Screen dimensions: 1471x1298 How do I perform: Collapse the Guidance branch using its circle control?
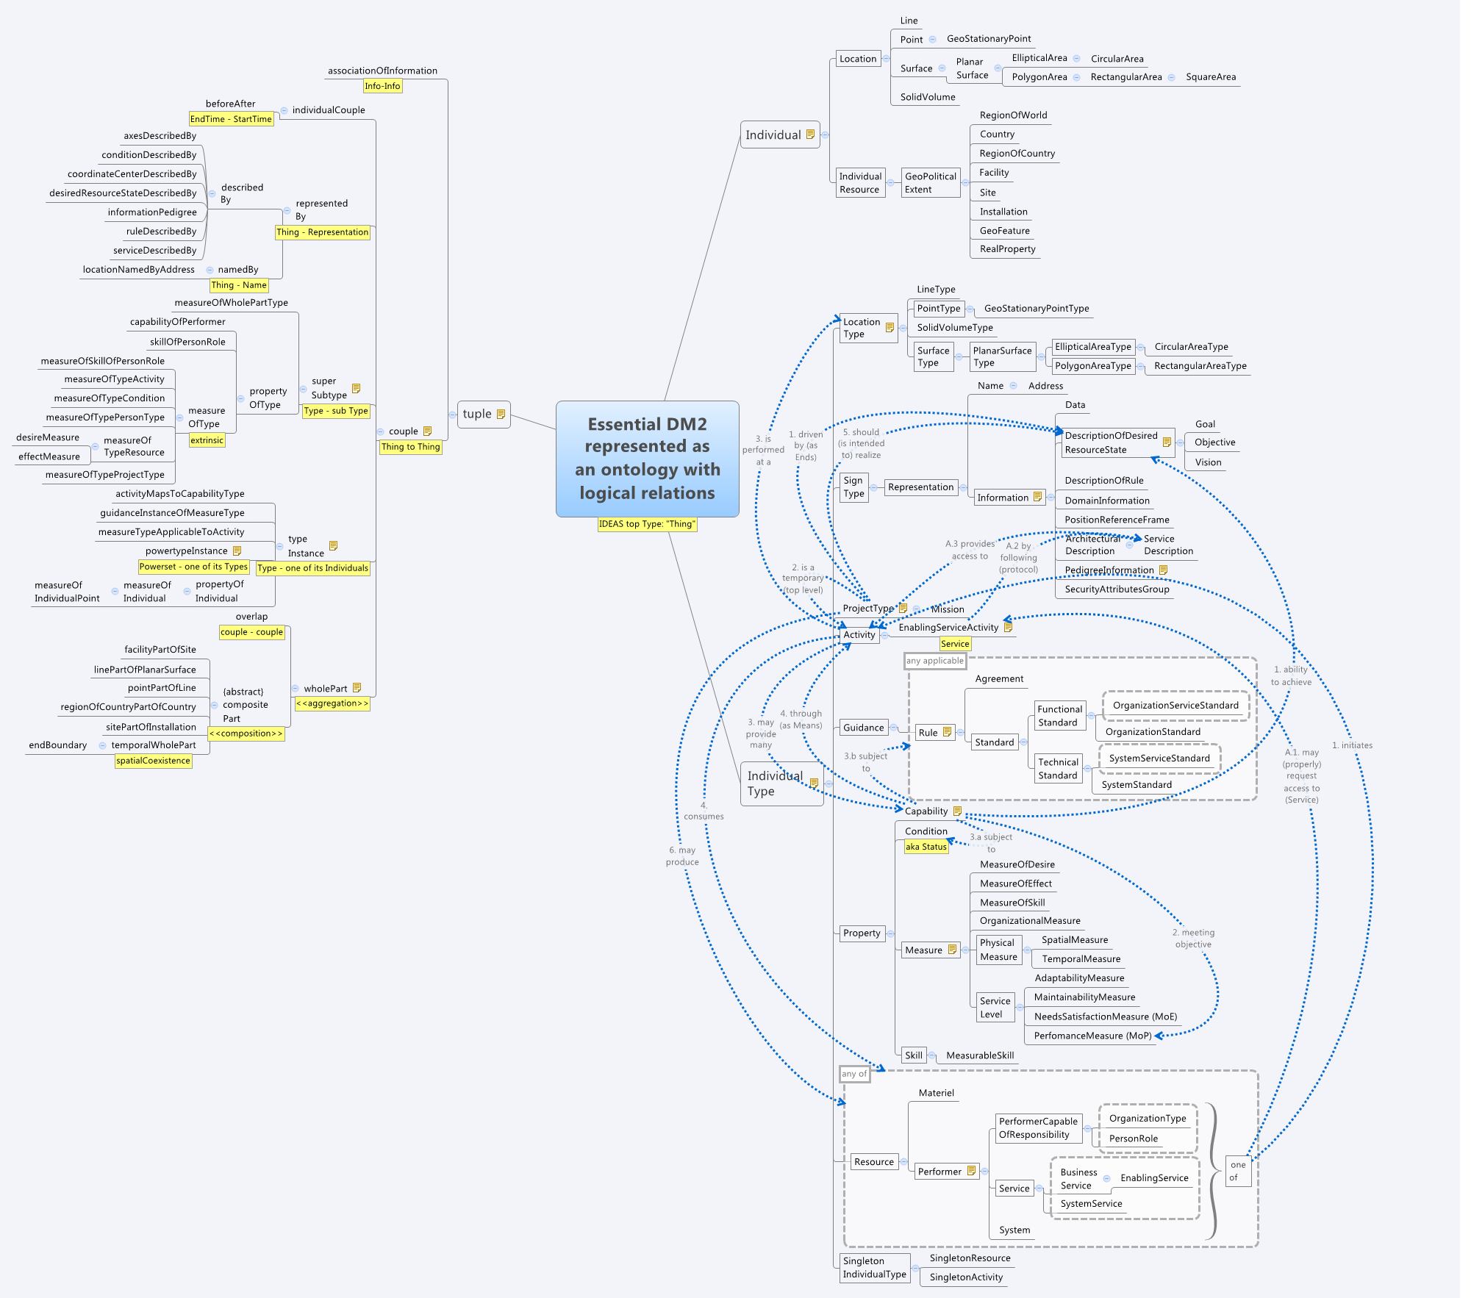tap(893, 728)
